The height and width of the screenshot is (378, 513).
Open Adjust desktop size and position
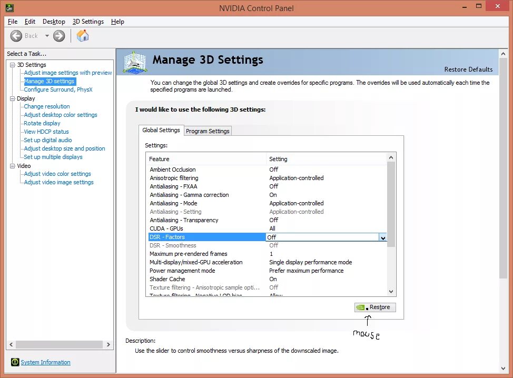[x=64, y=148]
